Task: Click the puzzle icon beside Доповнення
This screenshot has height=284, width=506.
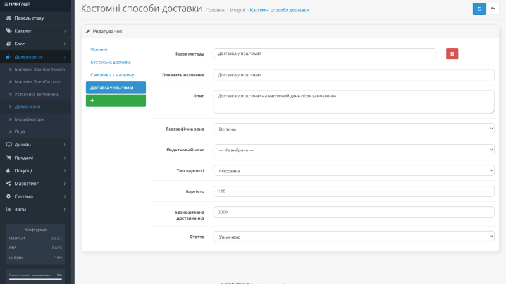Action: 9,57
